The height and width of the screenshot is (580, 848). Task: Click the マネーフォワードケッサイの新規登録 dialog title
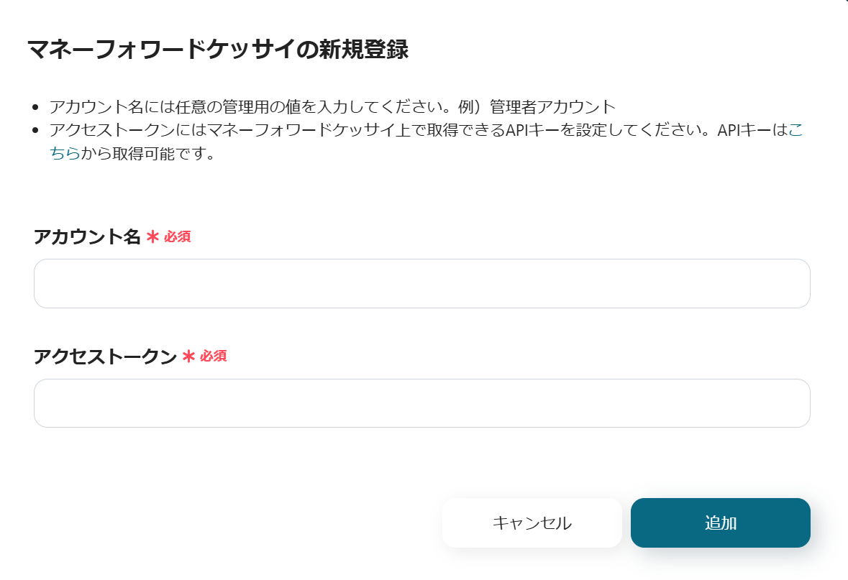point(218,50)
